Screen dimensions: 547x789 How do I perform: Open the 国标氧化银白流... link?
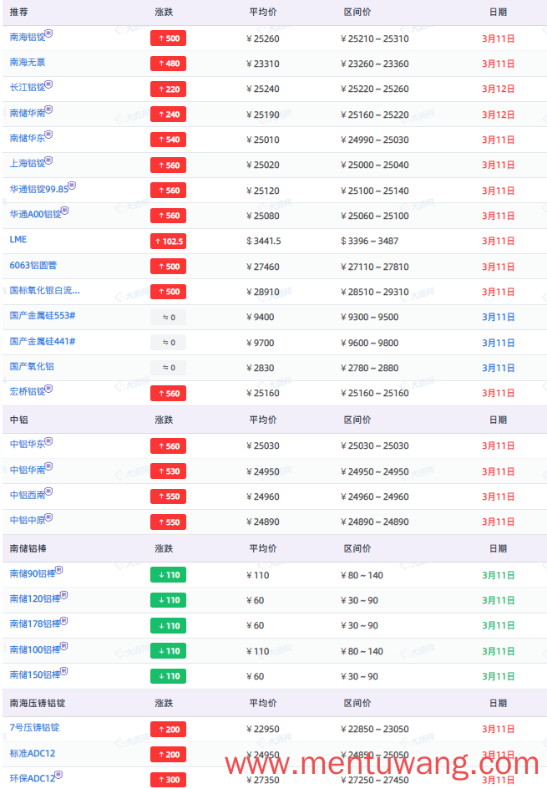pos(45,290)
